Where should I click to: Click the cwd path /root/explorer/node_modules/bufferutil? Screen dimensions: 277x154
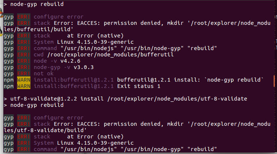tap(111, 55)
